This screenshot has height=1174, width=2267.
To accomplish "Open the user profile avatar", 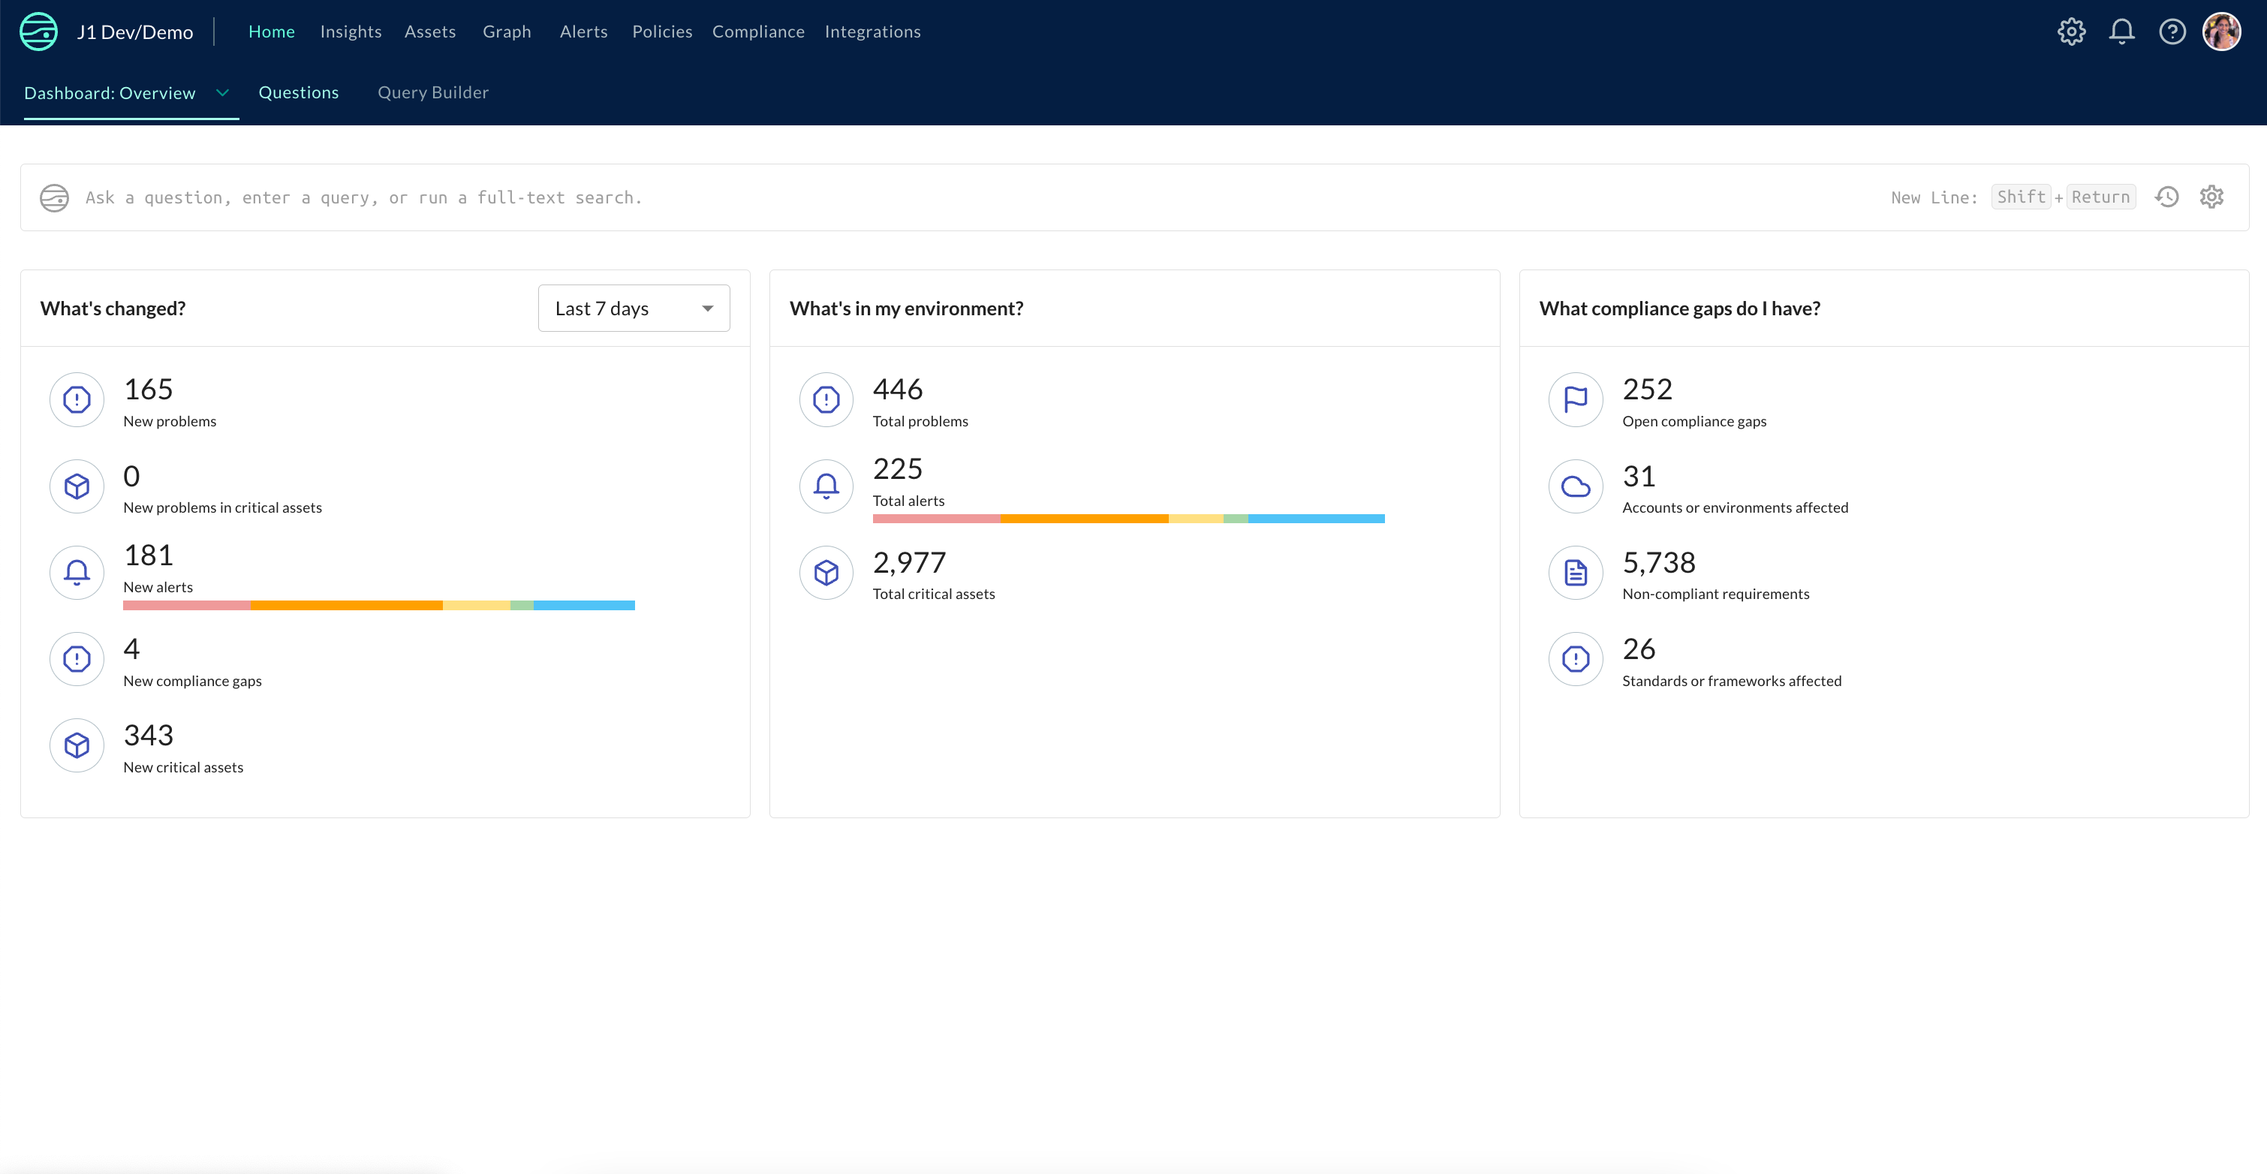I will (x=2221, y=32).
